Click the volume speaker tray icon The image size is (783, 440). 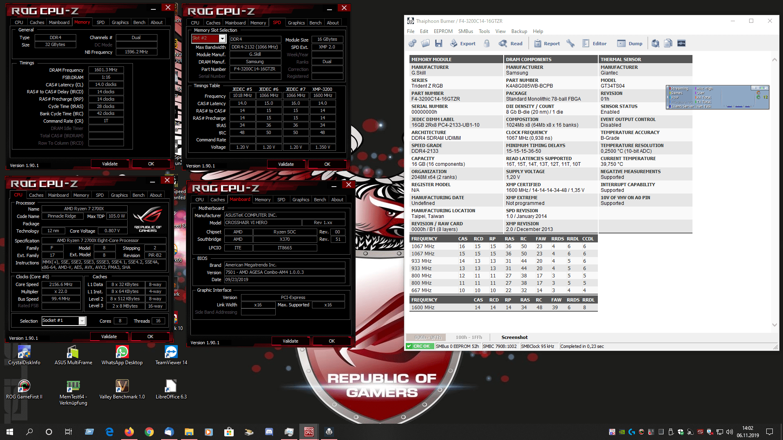pos(730,432)
